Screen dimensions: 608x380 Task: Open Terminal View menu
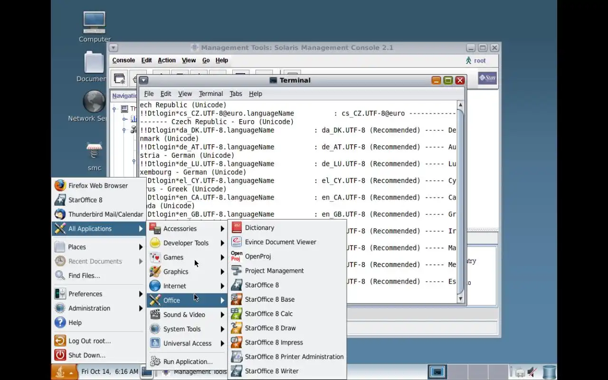coord(185,94)
